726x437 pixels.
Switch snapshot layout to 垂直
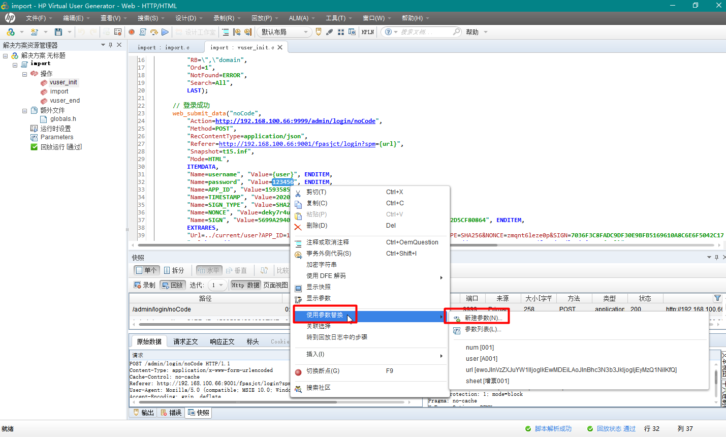click(237, 270)
